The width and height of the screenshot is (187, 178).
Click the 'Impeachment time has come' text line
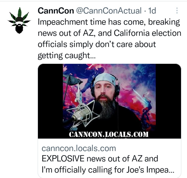(109, 22)
